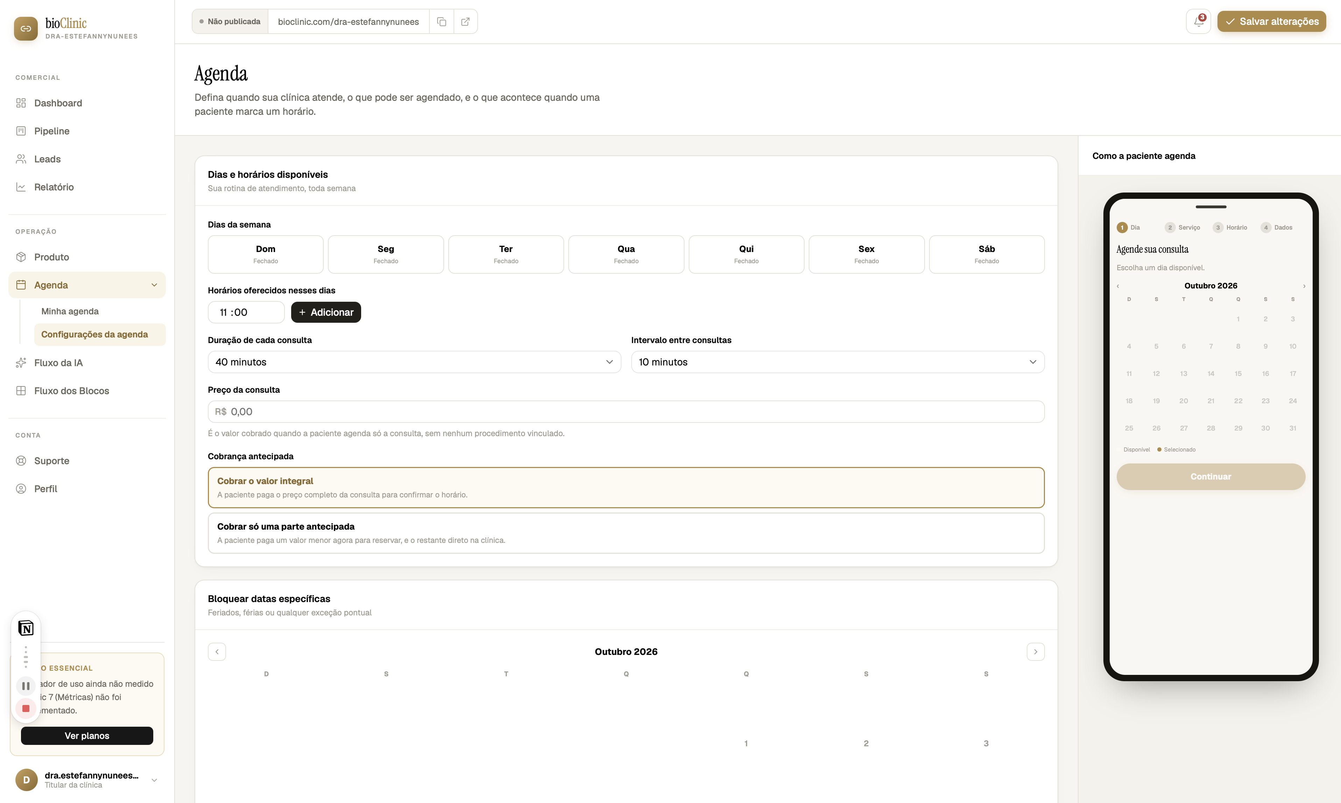Open Fluxo da IA from its sparkle icon
Image resolution: width=1341 pixels, height=803 pixels.
[21, 363]
